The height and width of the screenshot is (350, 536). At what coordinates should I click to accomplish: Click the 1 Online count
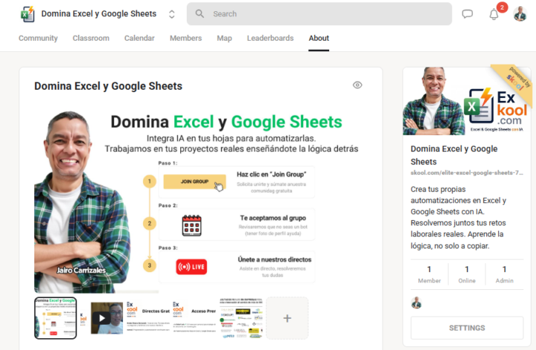pos(467,275)
